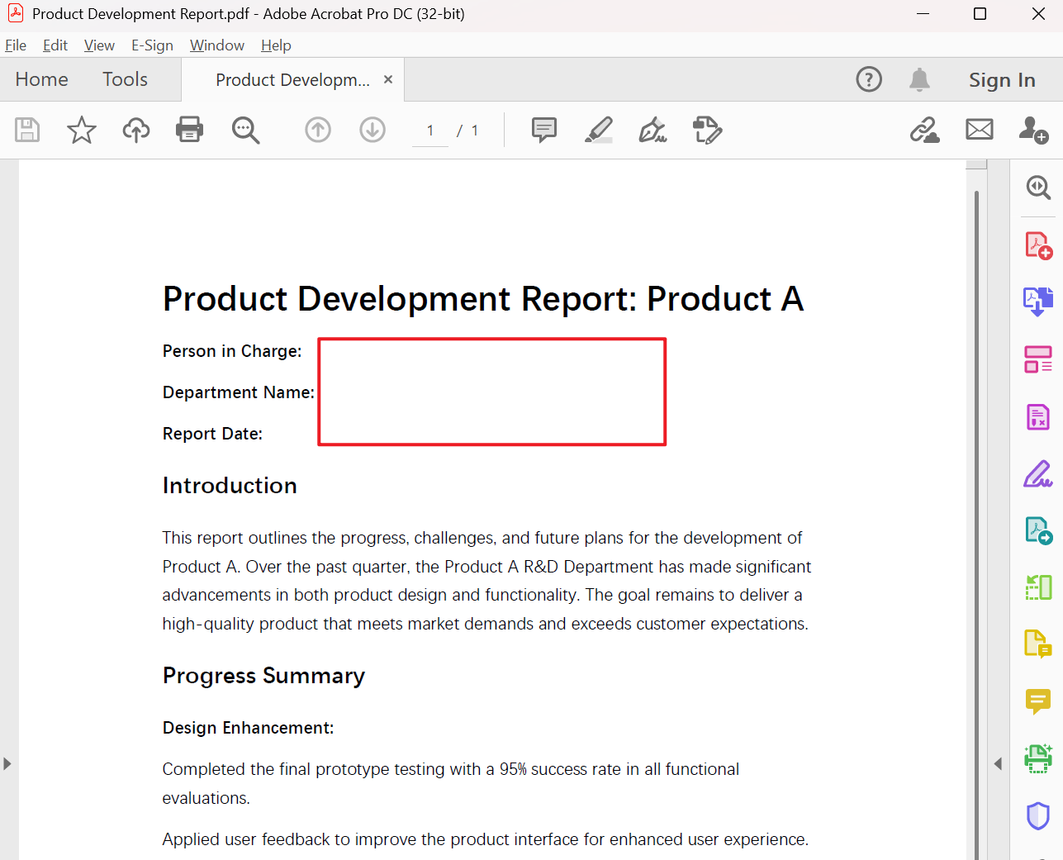Print the Product Development Report
This screenshot has width=1063, height=860.
pos(189,130)
